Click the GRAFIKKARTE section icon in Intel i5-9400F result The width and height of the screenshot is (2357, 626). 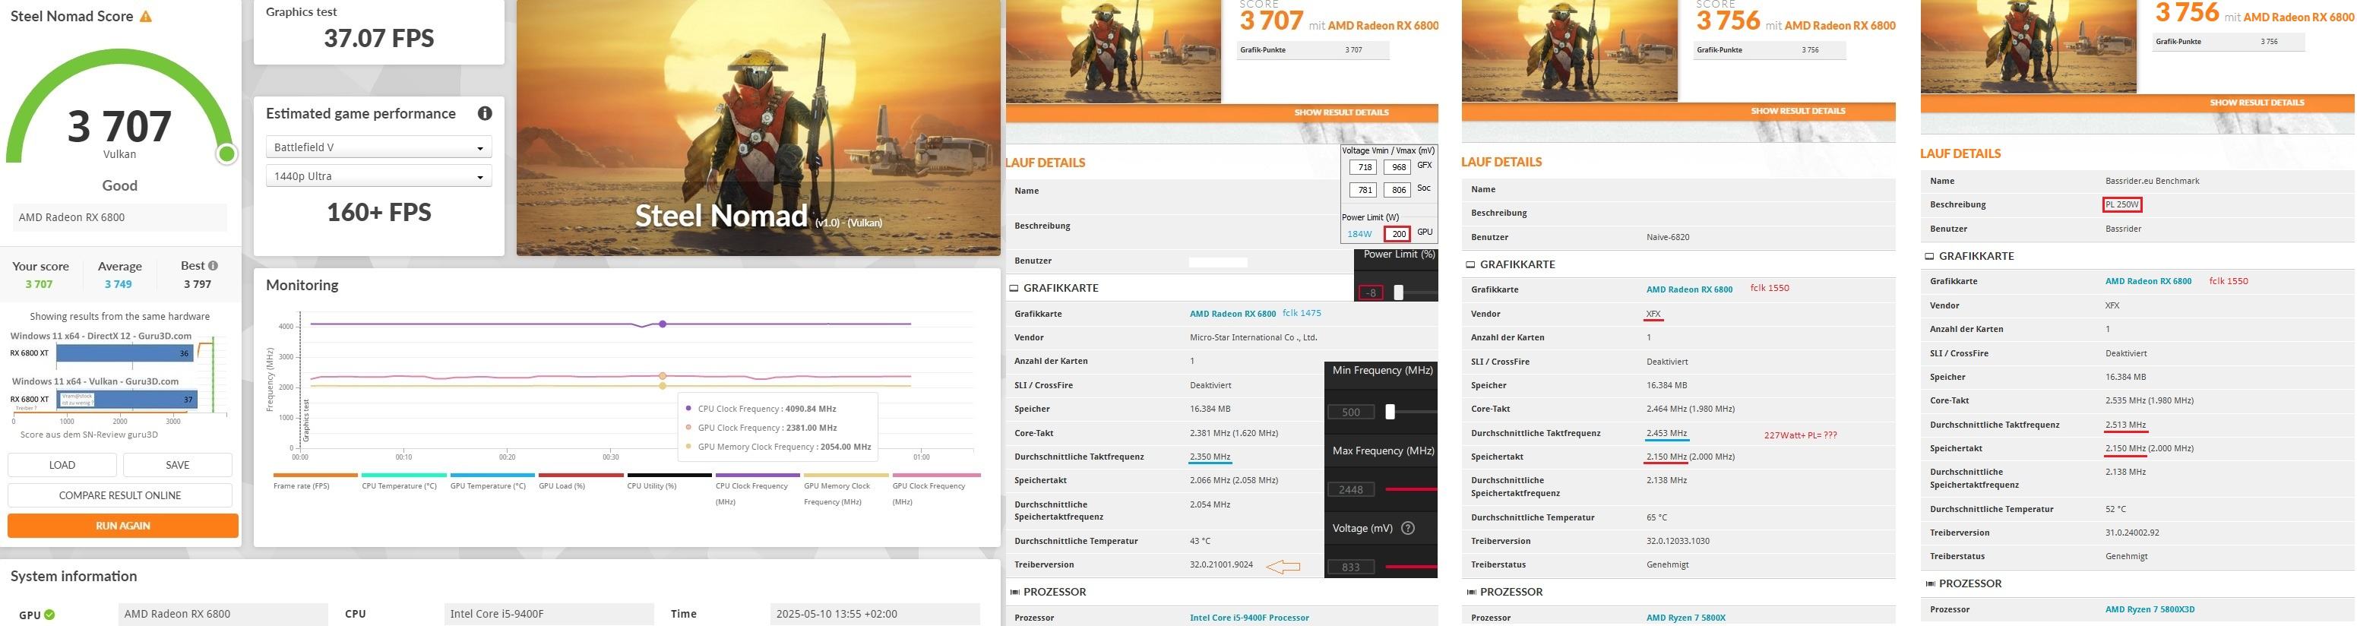tap(1014, 287)
